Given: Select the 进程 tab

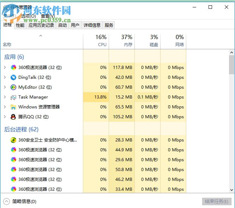Looking at the screenshot, I should [x=7, y=25].
